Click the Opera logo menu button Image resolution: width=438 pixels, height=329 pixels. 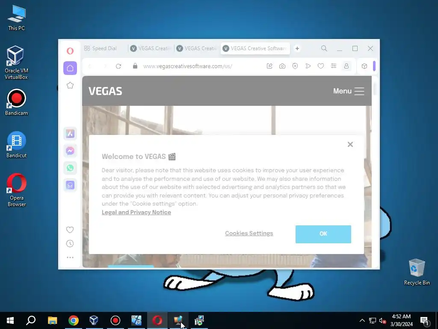click(x=70, y=51)
